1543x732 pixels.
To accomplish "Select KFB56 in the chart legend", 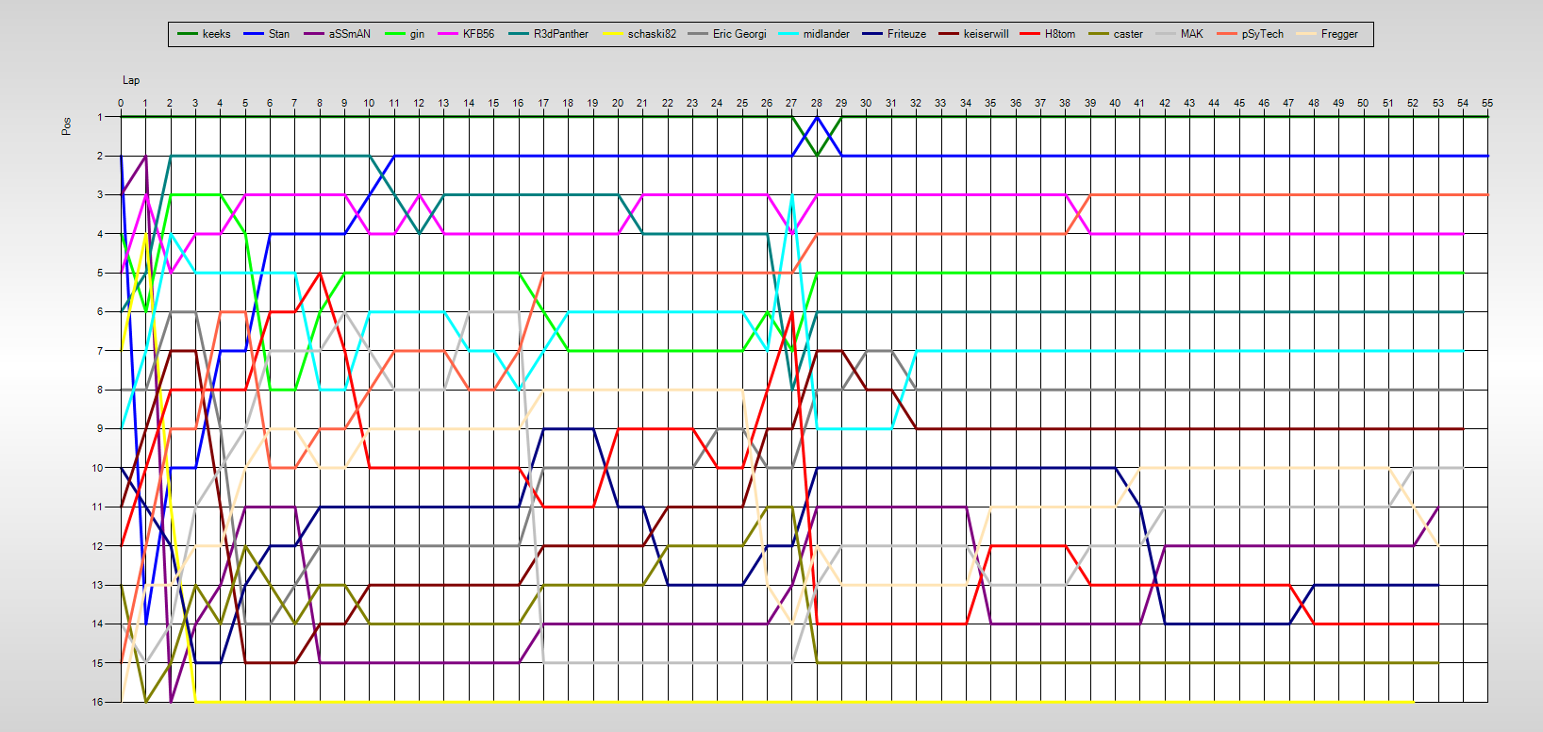I will (478, 34).
